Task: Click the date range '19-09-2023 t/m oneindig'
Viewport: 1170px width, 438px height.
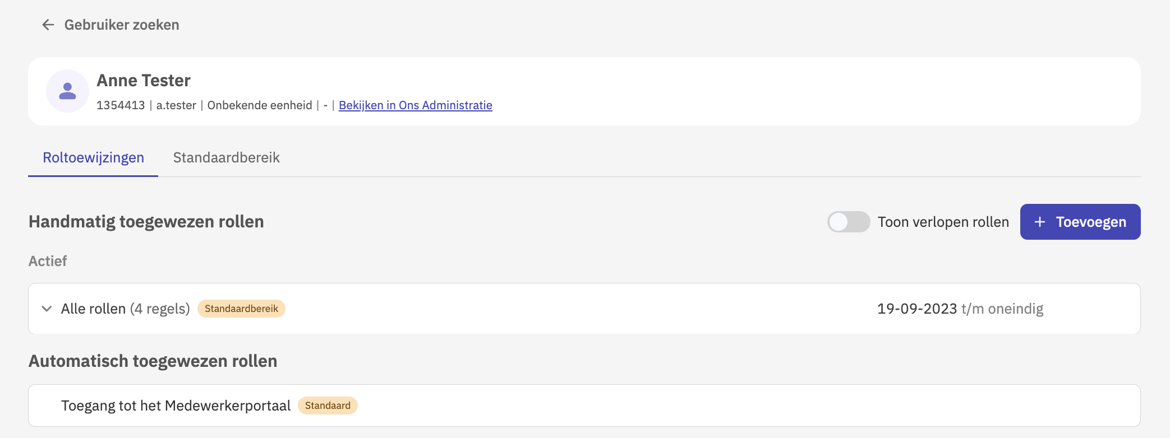Action: point(960,309)
